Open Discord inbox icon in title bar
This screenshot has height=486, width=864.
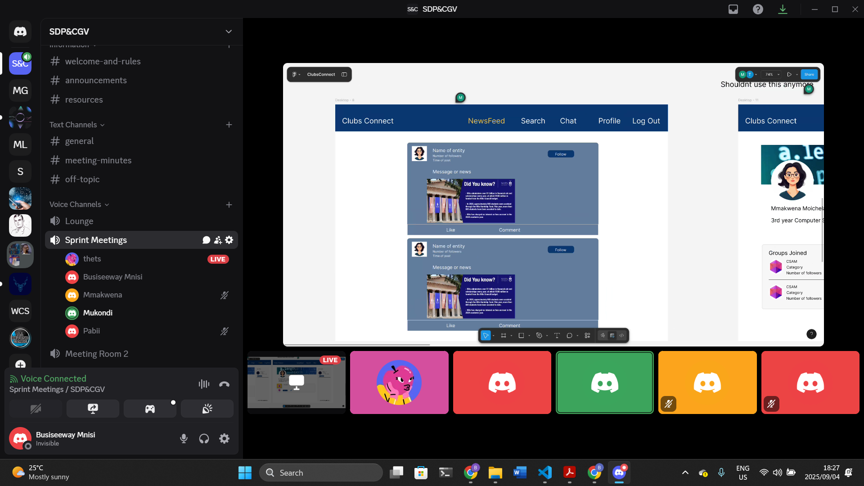[733, 9]
